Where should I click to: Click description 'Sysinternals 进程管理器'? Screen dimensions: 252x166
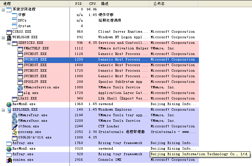coord(121,132)
